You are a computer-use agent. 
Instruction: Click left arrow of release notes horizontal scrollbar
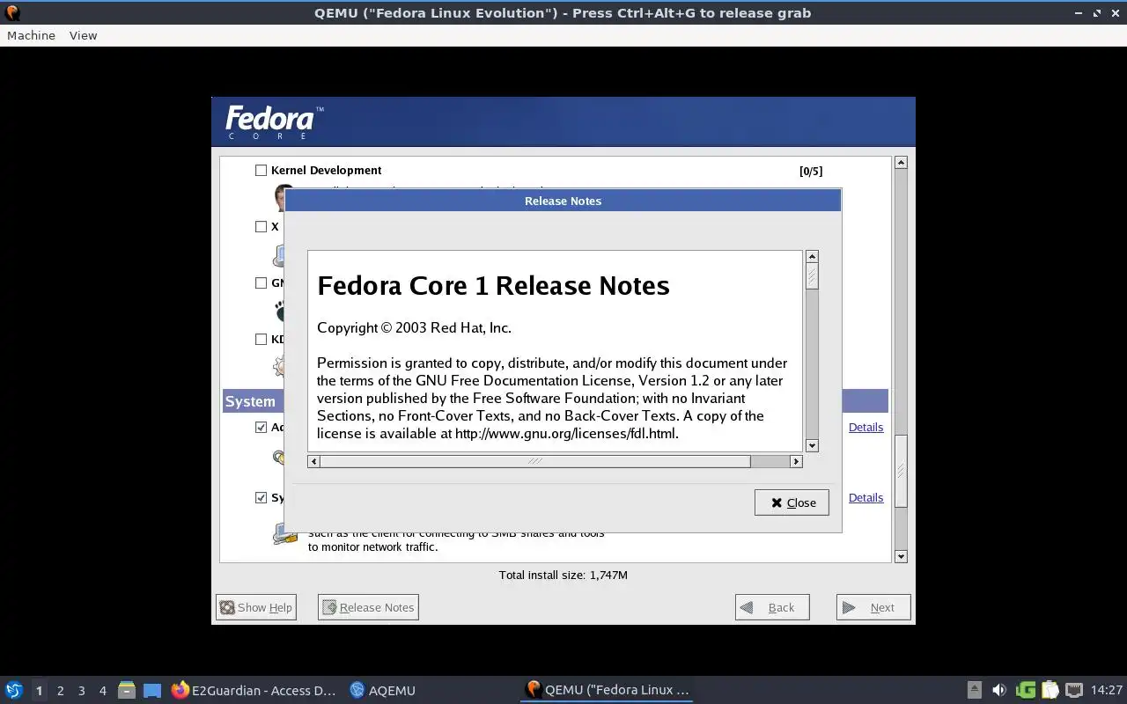pos(313,461)
